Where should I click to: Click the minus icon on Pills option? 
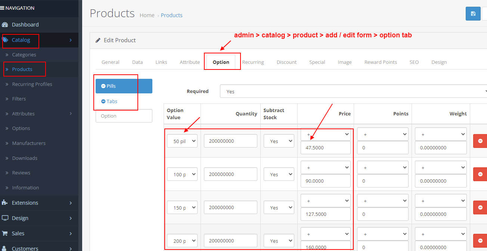(104, 86)
